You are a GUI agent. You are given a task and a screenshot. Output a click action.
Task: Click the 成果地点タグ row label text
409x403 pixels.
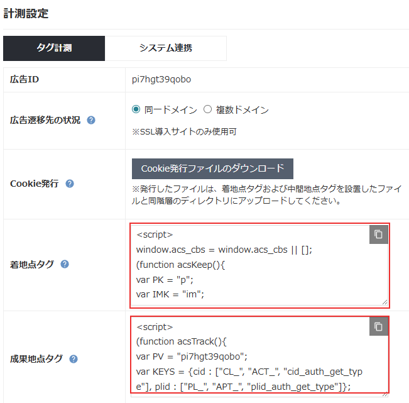tap(36, 359)
